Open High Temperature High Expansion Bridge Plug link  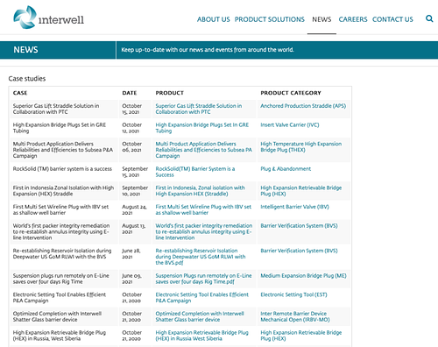(x=300, y=146)
